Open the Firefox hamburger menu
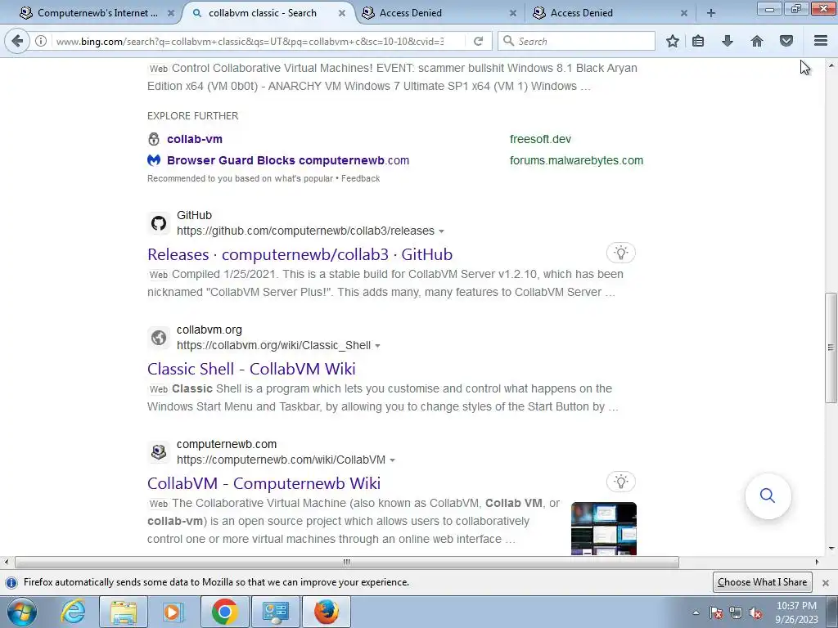This screenshot has height=628, width=838. [x=821, y=41]
